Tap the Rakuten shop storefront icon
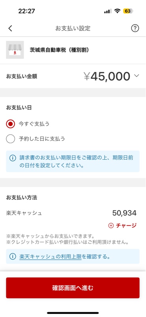This screenshot has width=146, height=317. pos(15,50)
